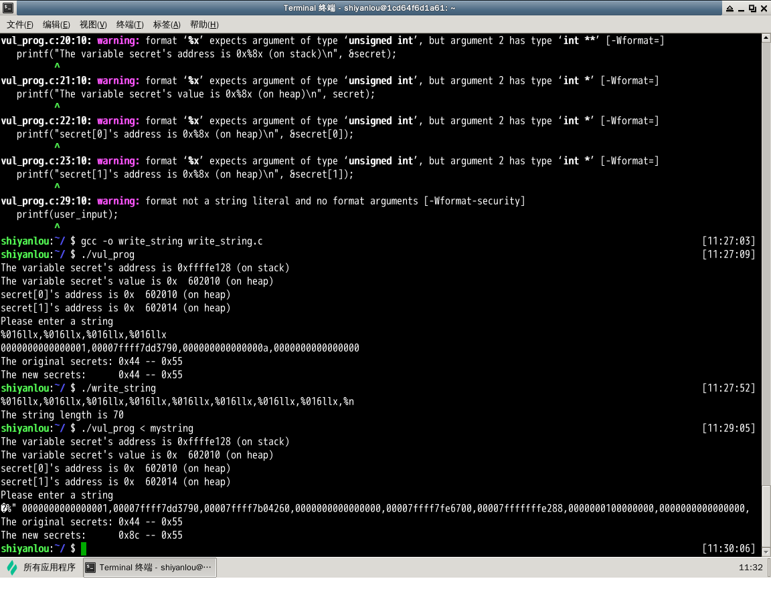
Task: Select the Terminal 终端 taskbar button
Action: pos(149,568)
